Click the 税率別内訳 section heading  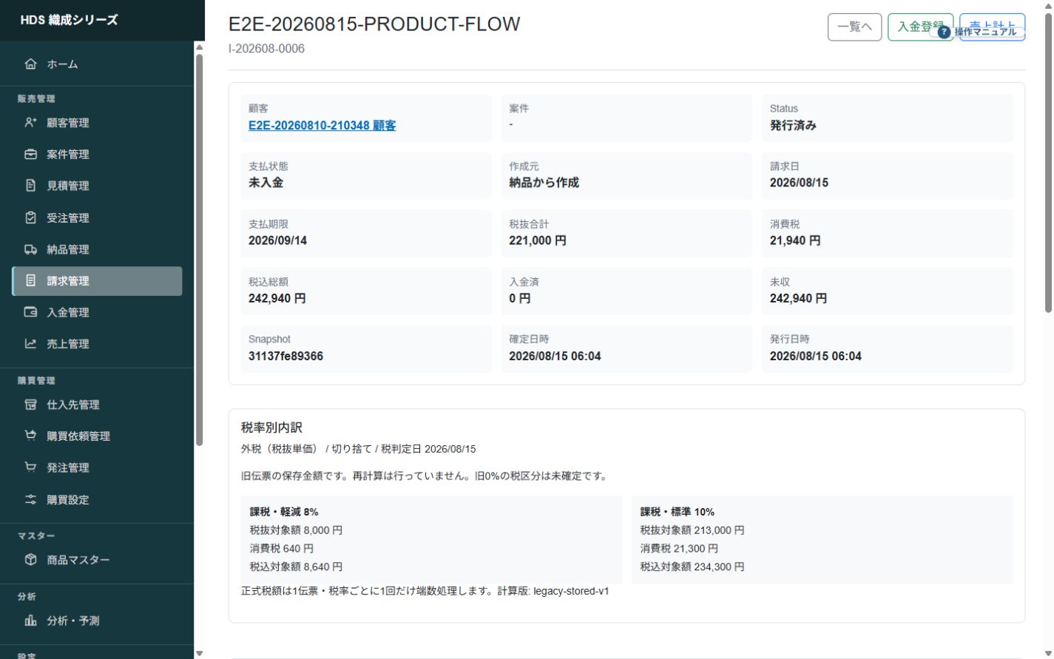(x=271, y=427)
